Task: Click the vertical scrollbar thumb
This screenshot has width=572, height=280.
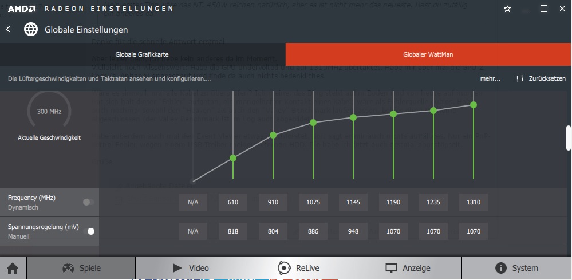Action: 569,138
